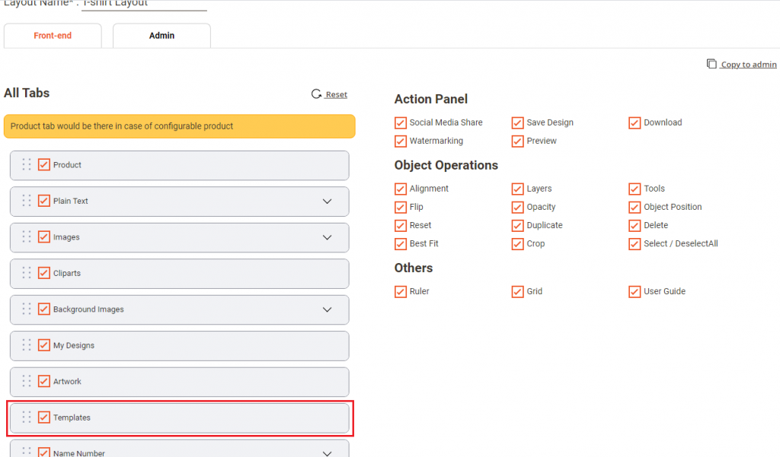Click the circular refresh icon next to Reset
The image size is (780, 457).
pos(316,94)
